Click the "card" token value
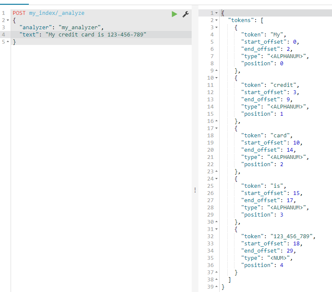332x292 pixels. point(280,136)
